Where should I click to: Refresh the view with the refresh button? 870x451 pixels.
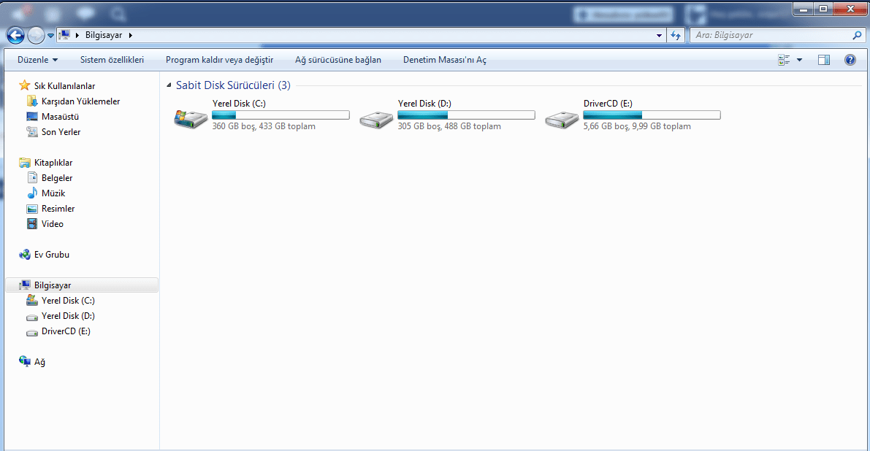pyautogui.click(x=675, y=36)
